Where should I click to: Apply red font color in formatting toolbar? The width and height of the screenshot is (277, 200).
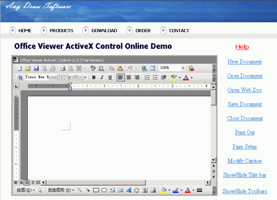(186, 77)
